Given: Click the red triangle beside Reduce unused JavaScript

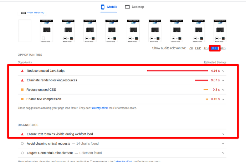Looking at the screenshot, I should pos(22,71).
